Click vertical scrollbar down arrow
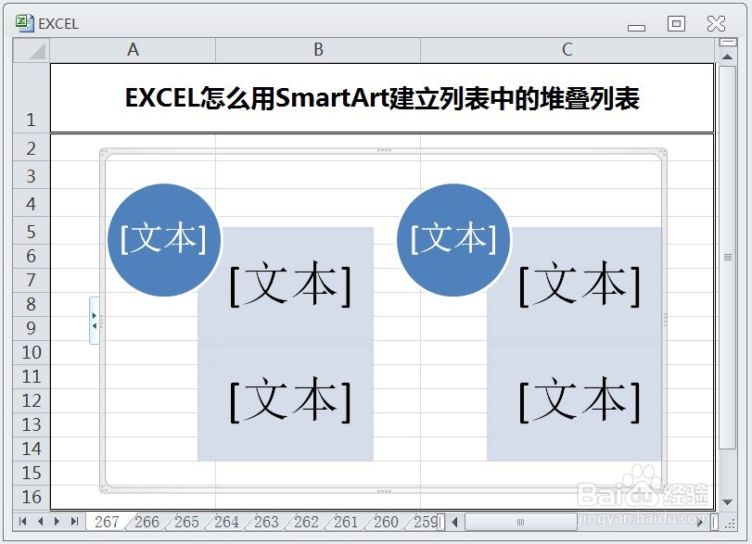752x544 pixels. point(728,502)
